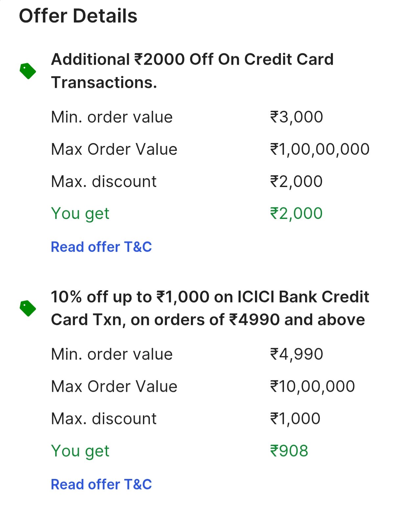Open Read offer T&C for ₹2000 credit card offer
This screenshot has width=415, height=523.
pos(101,247)
